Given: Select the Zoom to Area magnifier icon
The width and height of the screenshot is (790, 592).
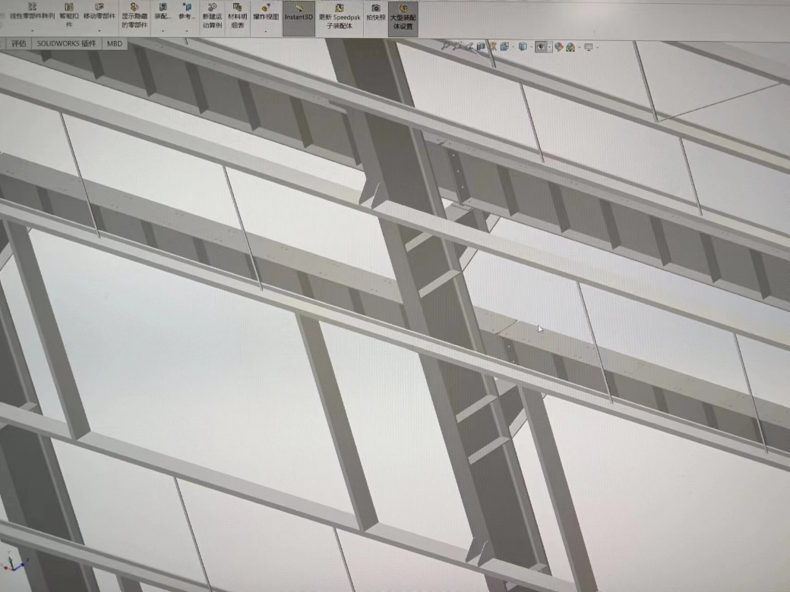Looking at the screenshot, I should [457, 47].
